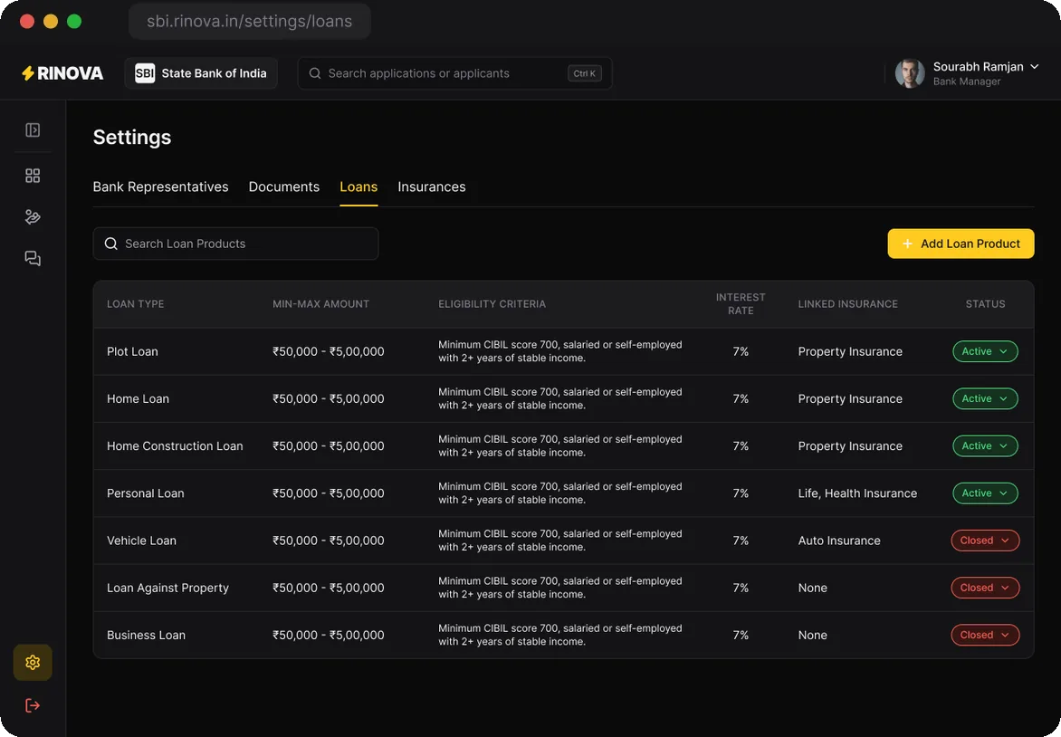
Task: Expand the user account chevron next to Sourabh Ramjan
Action: click(1034, 66)
